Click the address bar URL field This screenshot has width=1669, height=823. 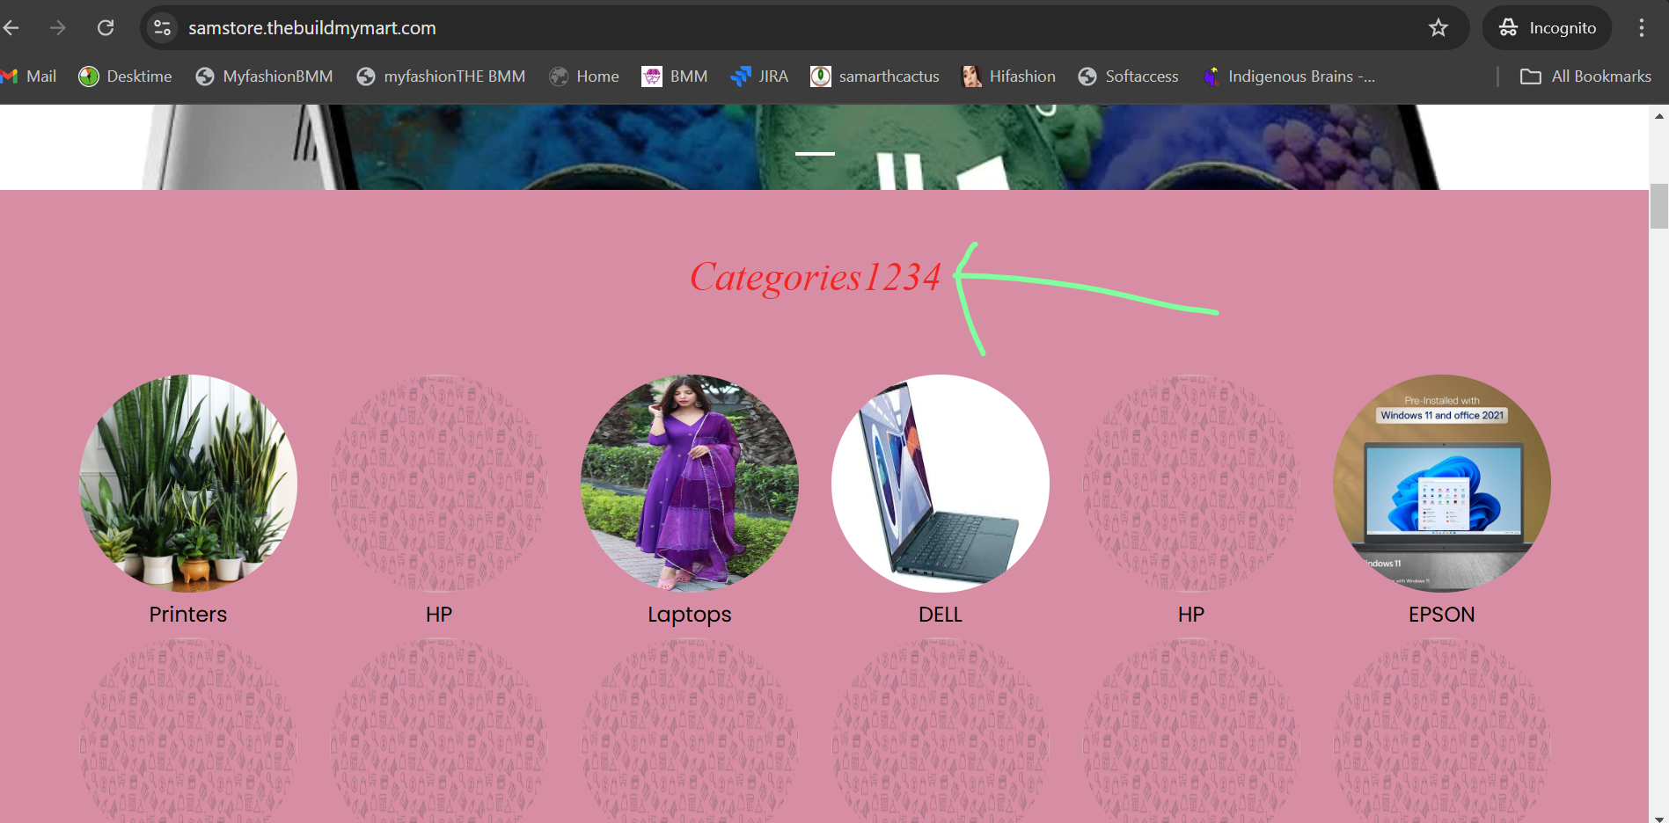click(805, 28)
